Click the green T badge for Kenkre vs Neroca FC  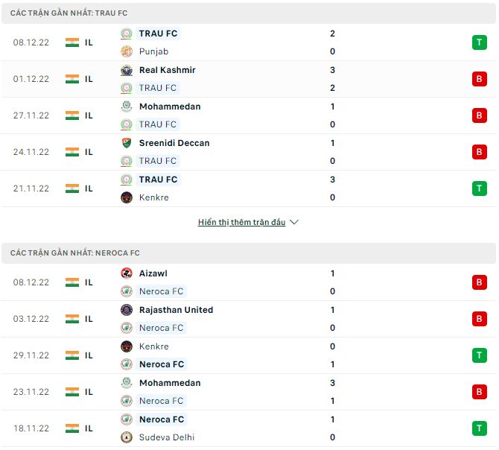click(480, 355)
